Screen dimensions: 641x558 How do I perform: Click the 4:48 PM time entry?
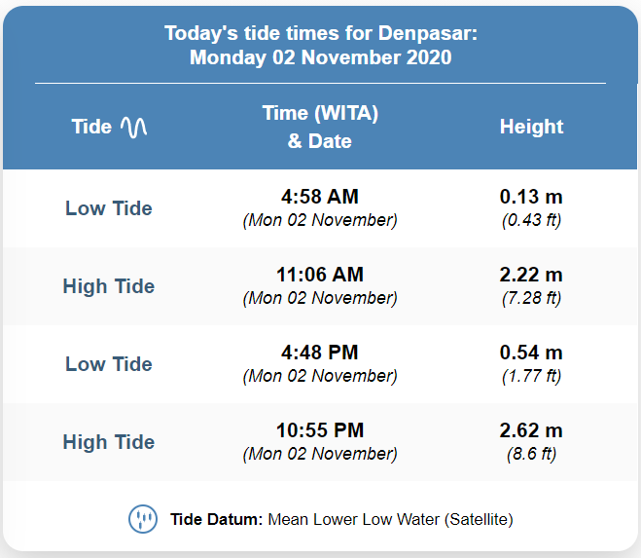[x=320, y=353]
